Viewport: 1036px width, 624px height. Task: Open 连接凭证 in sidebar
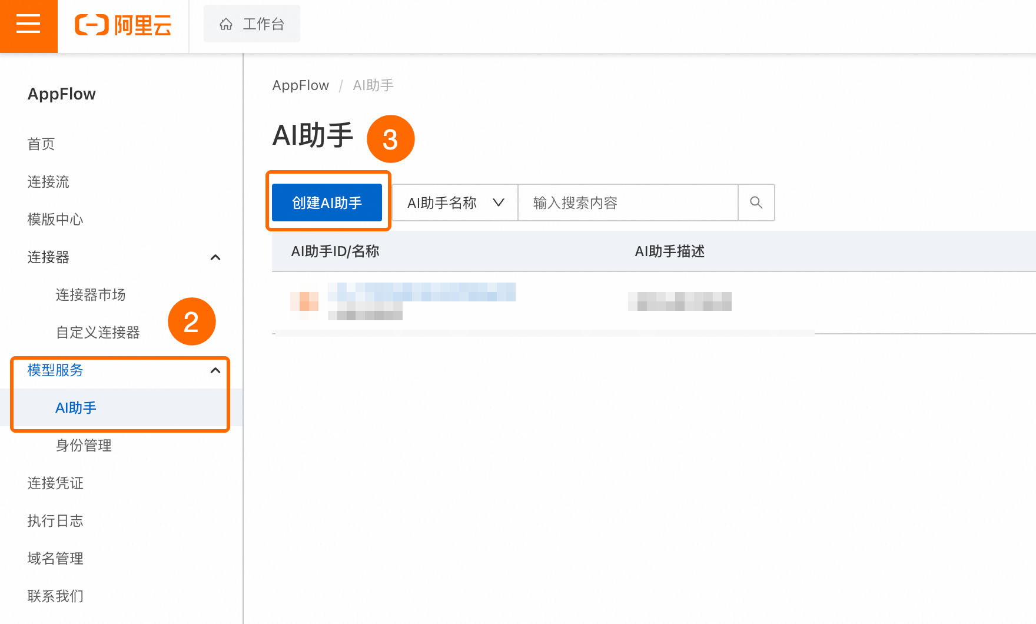(x=55, y=483)
